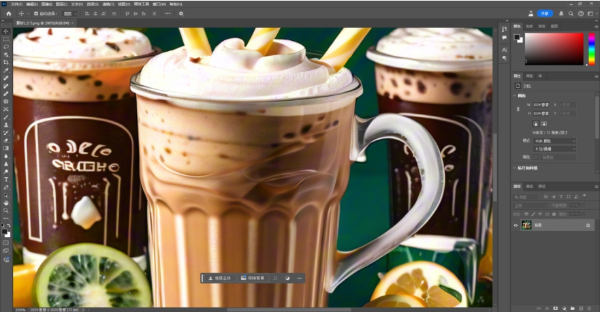
Task: Select the Crop tool
Action: click(6, 63)
